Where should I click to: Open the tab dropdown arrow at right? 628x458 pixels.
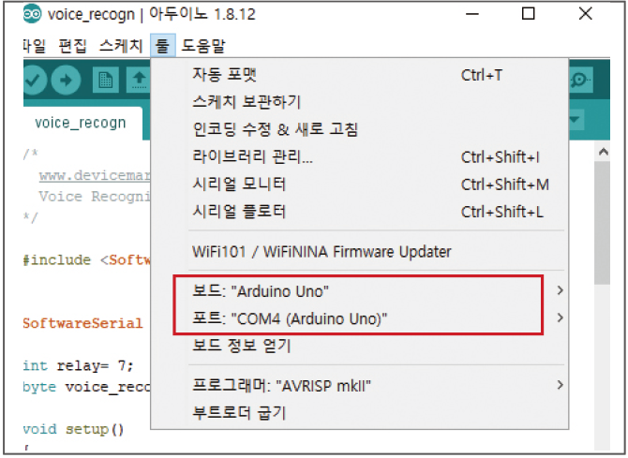click(x=576, y=119)
